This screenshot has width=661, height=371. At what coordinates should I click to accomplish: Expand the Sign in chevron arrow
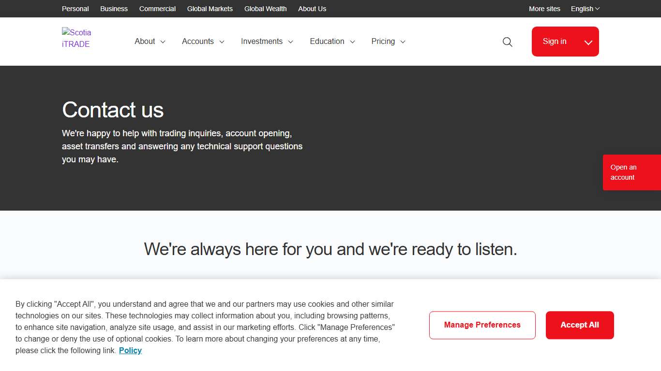point(588,42)
